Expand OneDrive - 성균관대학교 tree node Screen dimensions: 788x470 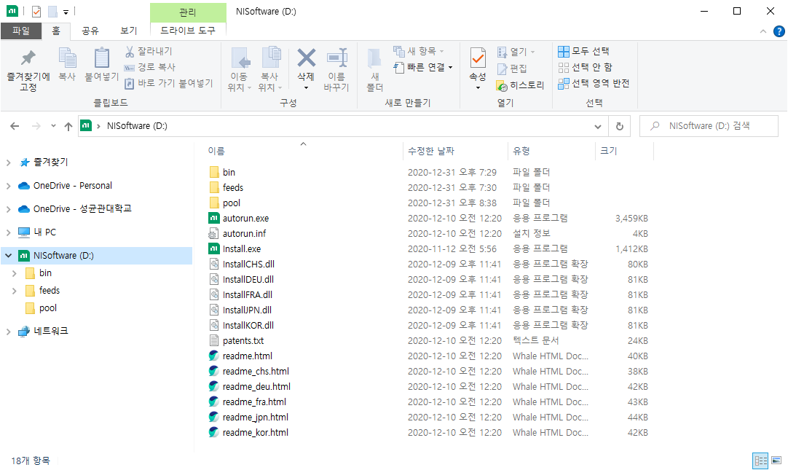(9, 209)
